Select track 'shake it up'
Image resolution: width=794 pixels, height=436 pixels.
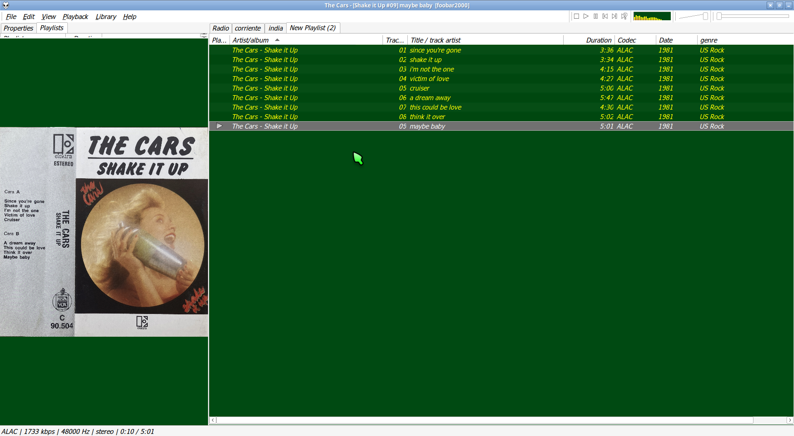(x=501, y=60)
